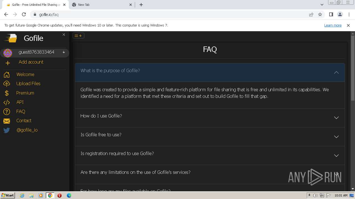Click 'Is registration required to use Gofile?' question

[117, 153]
